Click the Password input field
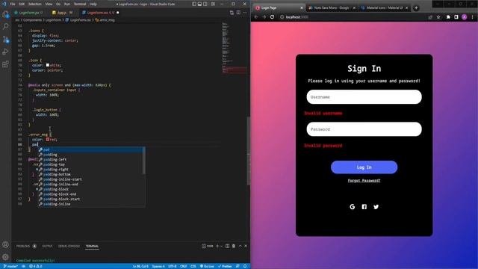This screenshot has height=269, width=478. [x=364, y=129]
